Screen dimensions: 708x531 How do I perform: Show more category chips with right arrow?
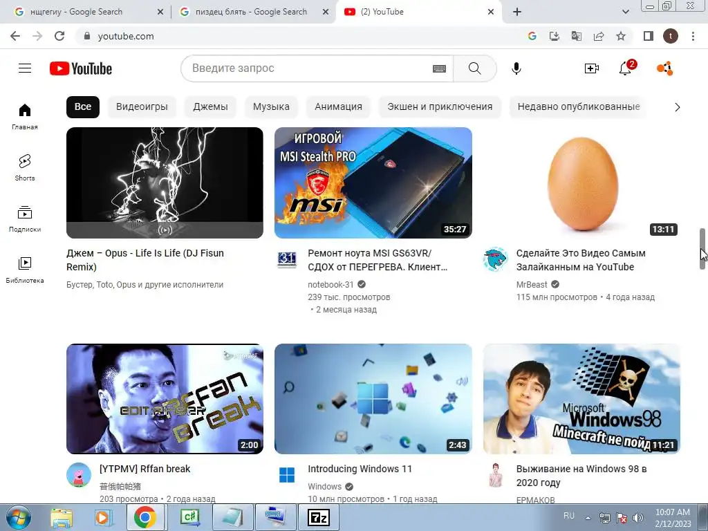677,107
